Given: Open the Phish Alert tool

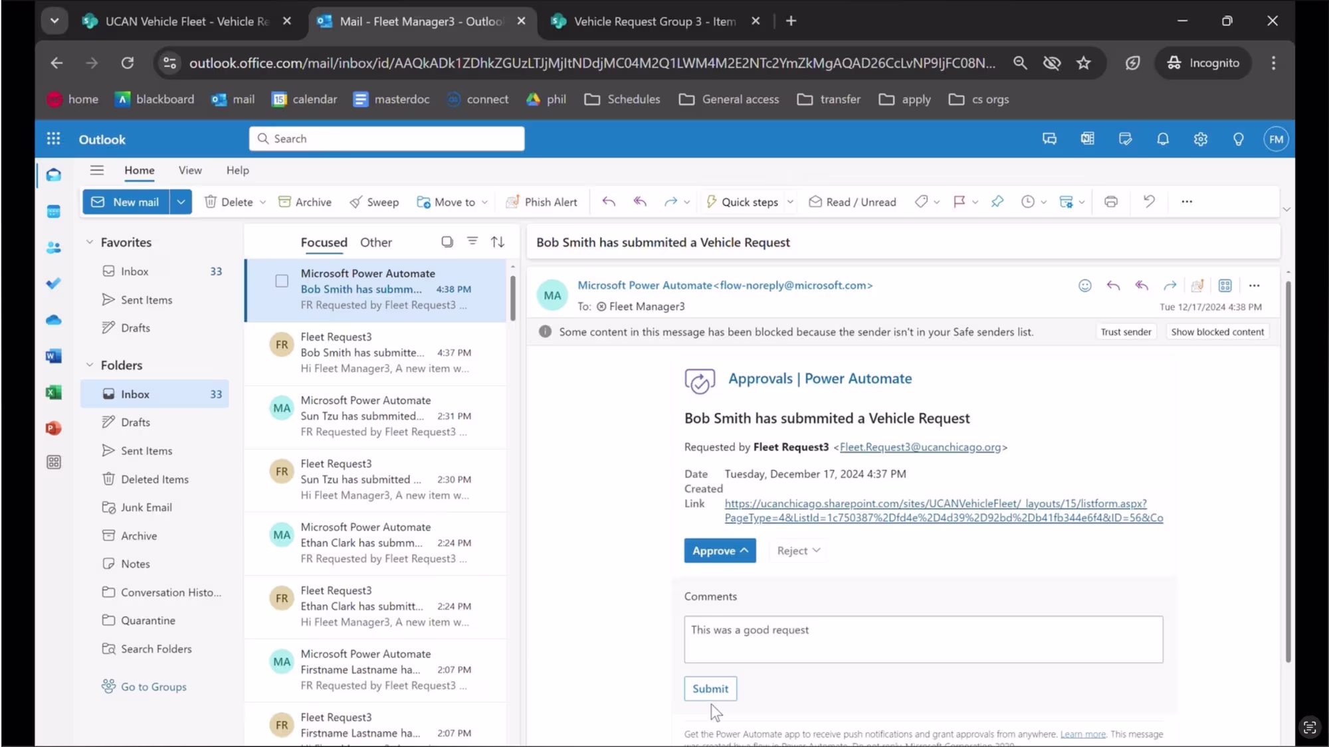Looking at the screenshot, I should pos(541,202).
